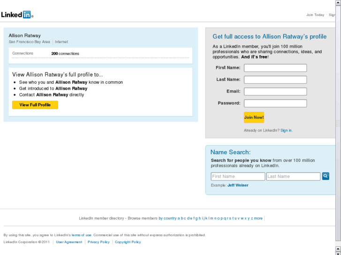This screenshot has height=255, width=341.
Task: Click the Sign in link below Join Now
Action: point(286,131)
